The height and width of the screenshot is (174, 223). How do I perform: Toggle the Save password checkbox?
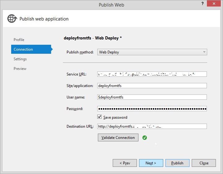point(99,117)
